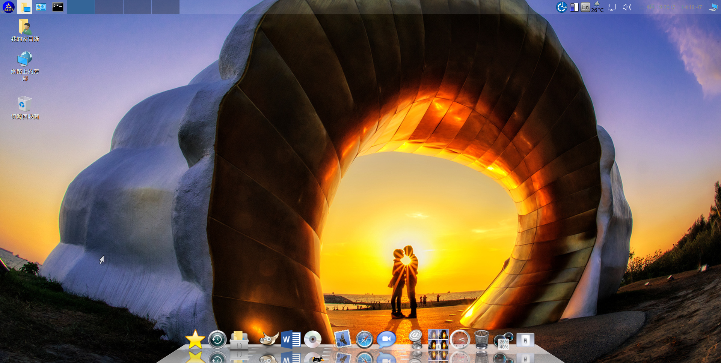Open the 26 °C weather applet
Image resolution: width=721 pixels, height=363 pixels.
click(x=597, y=7)
